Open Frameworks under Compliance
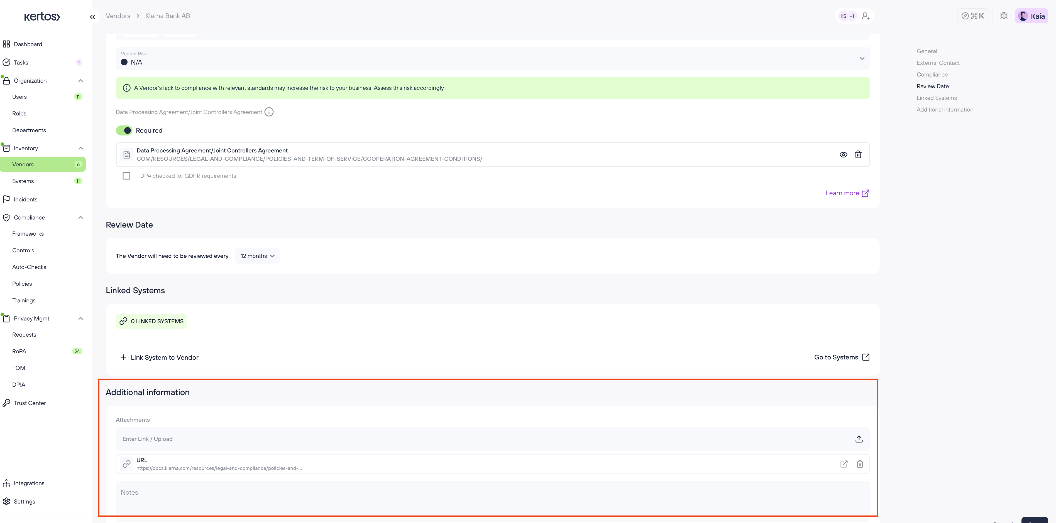This screenshot has height=523, width=1056. 28,234
